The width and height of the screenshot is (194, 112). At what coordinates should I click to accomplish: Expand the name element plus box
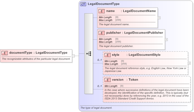pyautogui.click(x=159, y=18)
